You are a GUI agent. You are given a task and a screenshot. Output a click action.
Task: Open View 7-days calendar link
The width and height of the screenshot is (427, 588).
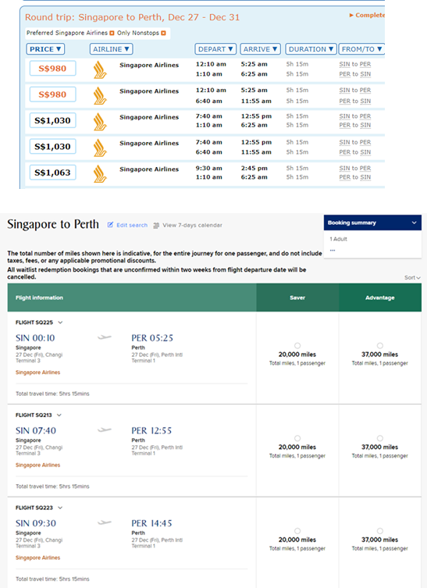[192, 225]
